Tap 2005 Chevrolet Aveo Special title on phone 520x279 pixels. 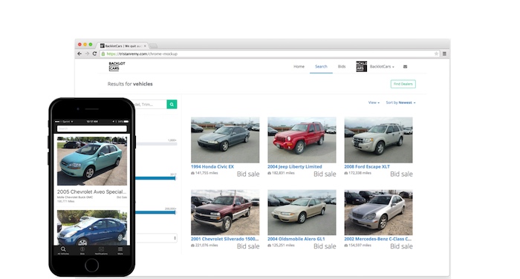pos(91,191)
